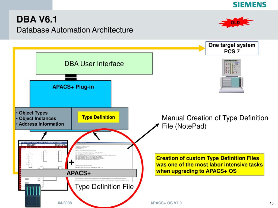The width and height of the screenshot is (278, 208).
Task: Click the WORKSHOP70 window title bar
Action: pos(43,143)
